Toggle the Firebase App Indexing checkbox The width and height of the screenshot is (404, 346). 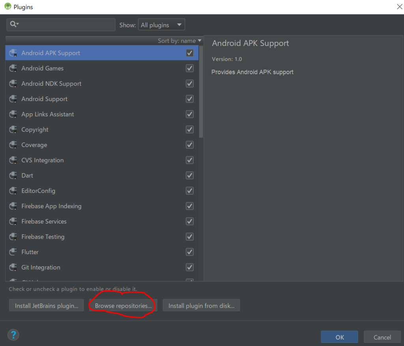[x=190, y=206]
